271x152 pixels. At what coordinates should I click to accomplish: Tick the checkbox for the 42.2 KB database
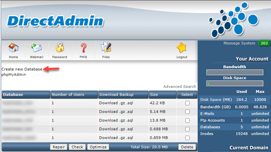click(x=187, y=103)
